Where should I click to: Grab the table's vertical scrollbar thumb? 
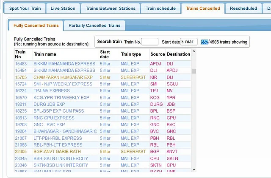(x=194, y=71)
